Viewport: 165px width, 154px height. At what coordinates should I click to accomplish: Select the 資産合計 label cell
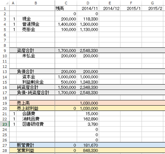(x=36, y=50)
